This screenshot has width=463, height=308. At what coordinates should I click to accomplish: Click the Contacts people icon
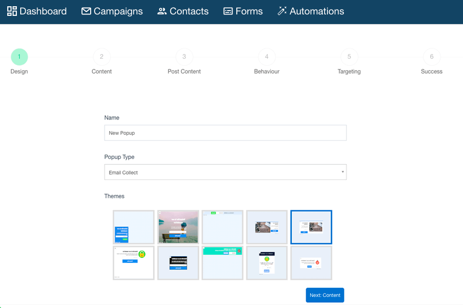click(x=161, y=11)
